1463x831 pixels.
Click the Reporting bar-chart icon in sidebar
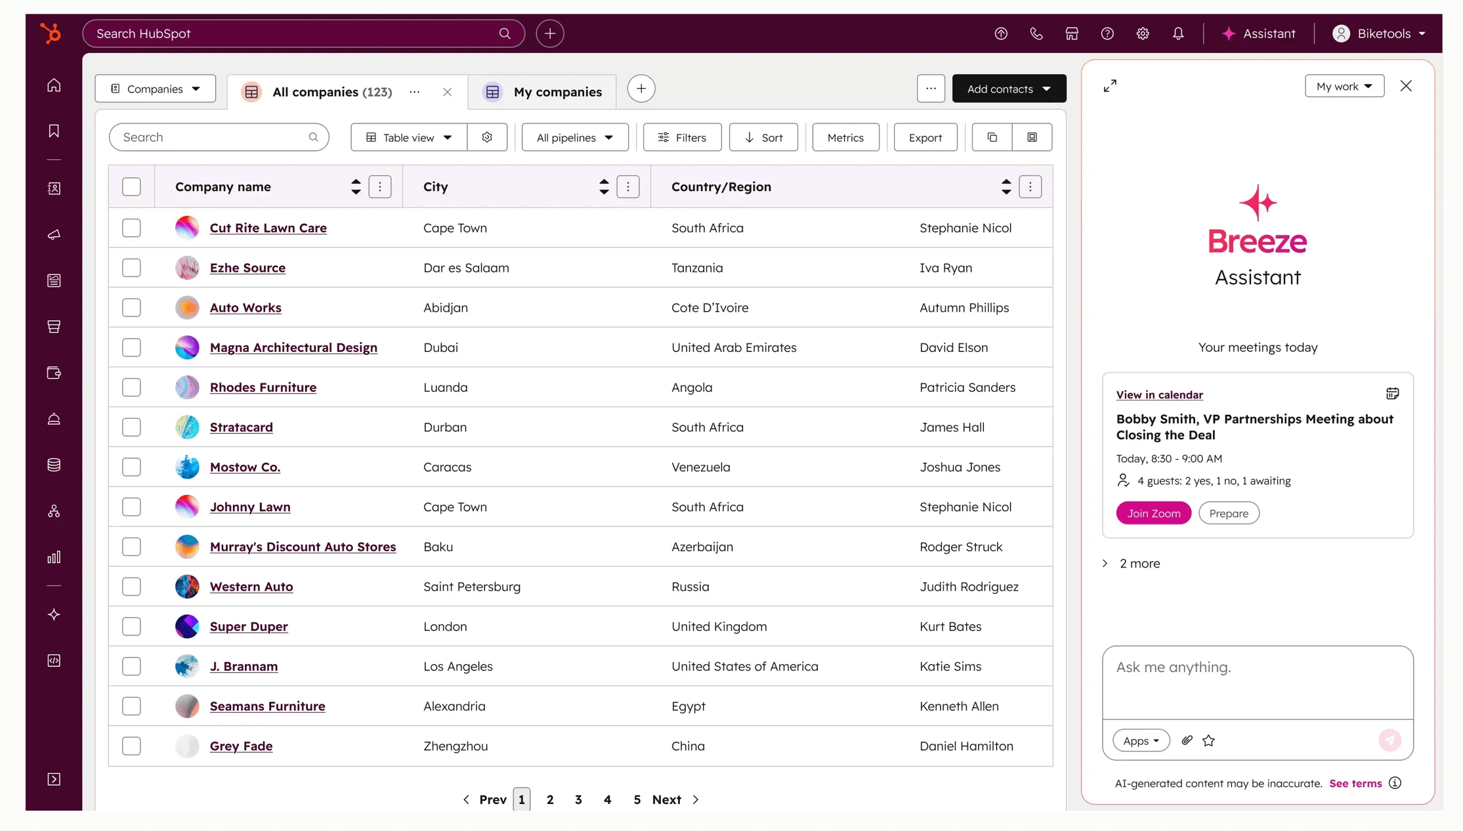53,557
